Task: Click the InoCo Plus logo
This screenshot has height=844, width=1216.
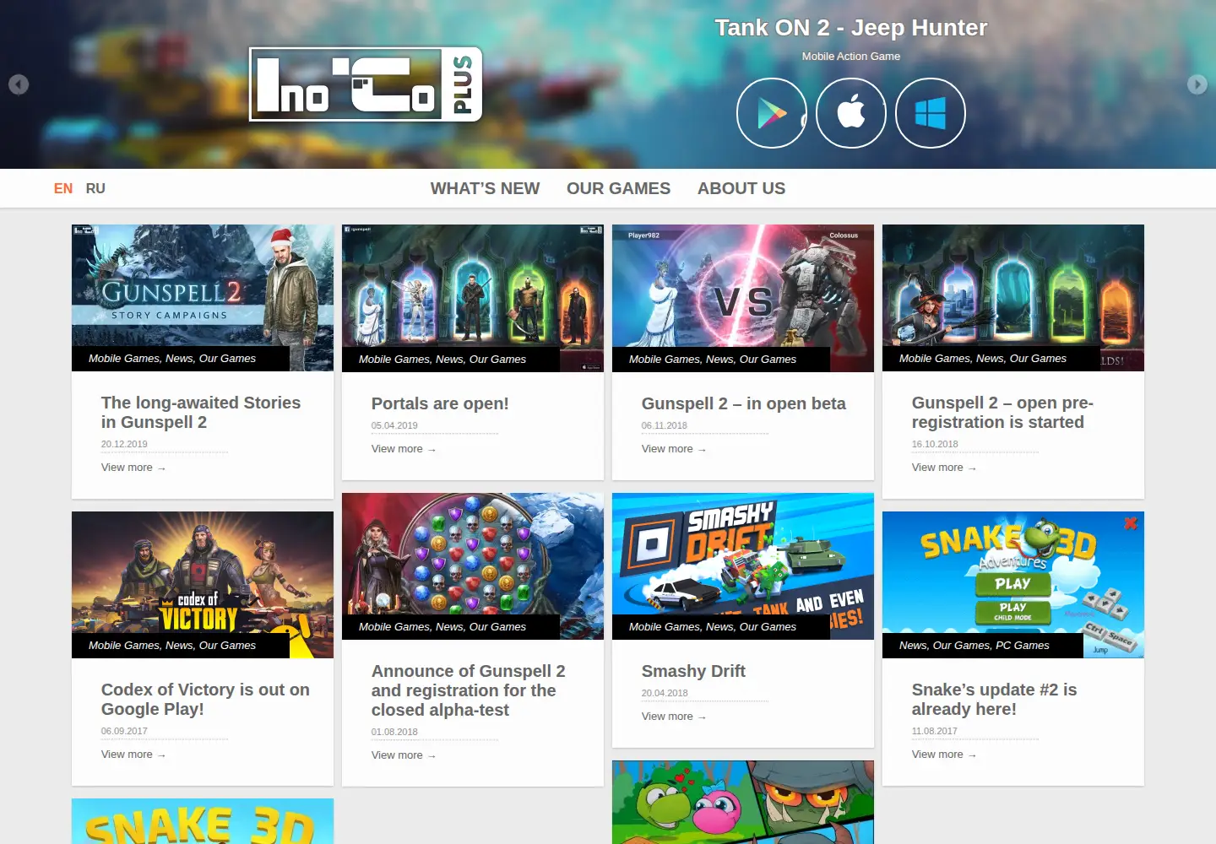Action: coord(366,84)
